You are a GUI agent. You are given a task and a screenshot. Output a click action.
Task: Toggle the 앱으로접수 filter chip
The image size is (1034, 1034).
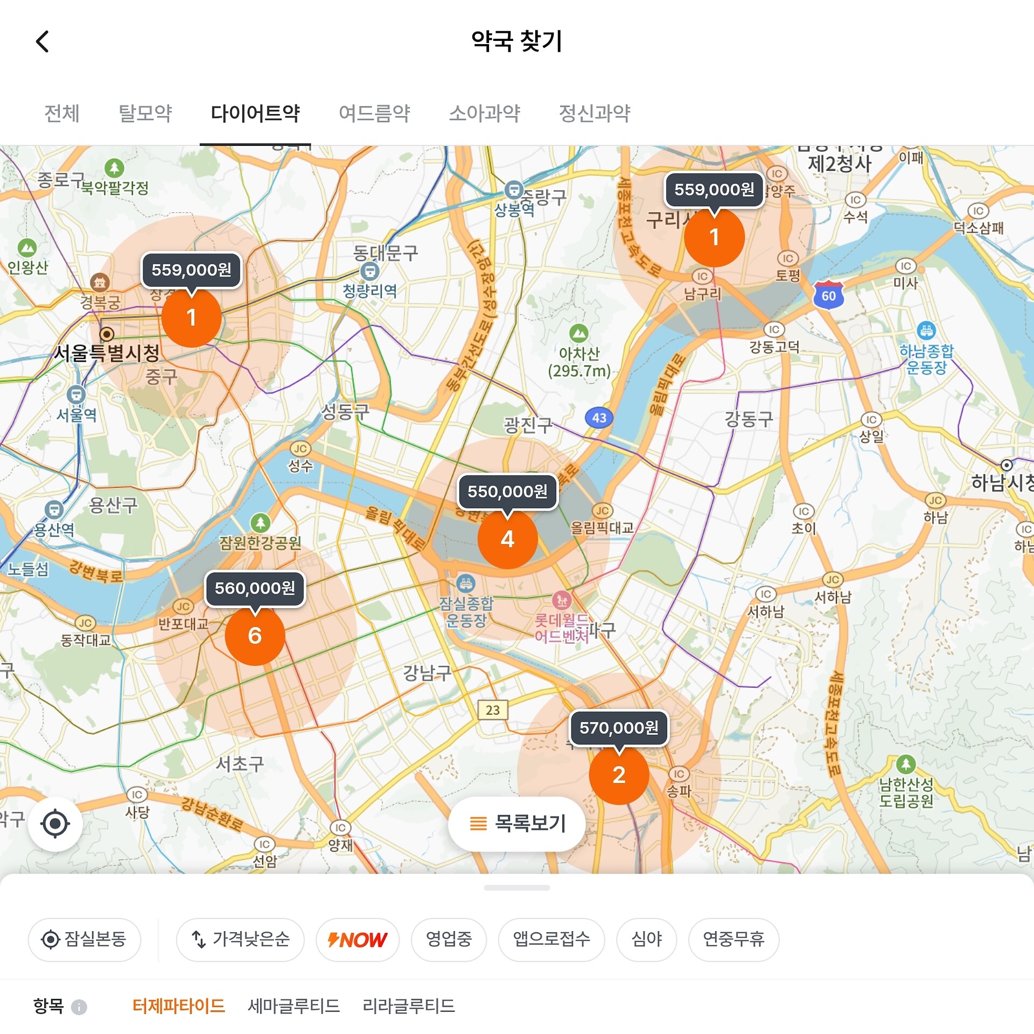coord(551,940)
